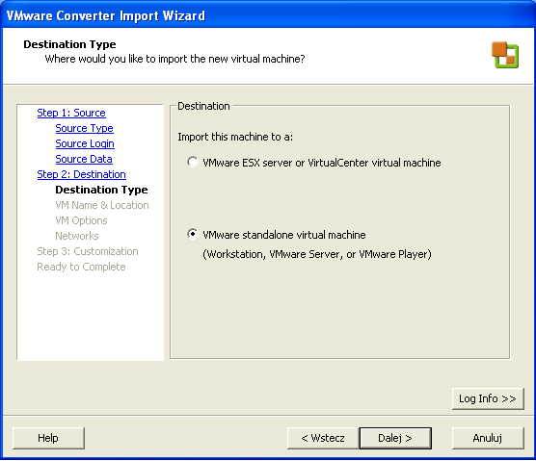Click 'Where would you like to import' text

(174, 59)
